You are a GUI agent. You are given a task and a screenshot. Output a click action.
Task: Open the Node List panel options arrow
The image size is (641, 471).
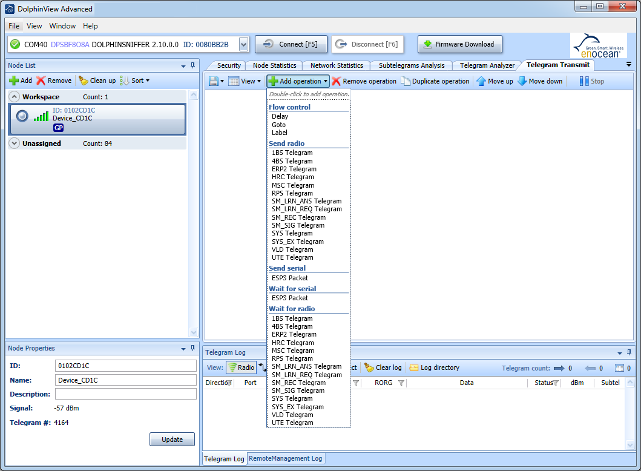tap(183, 66)
